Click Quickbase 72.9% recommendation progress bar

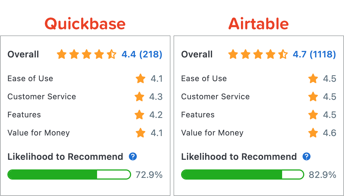69,175
